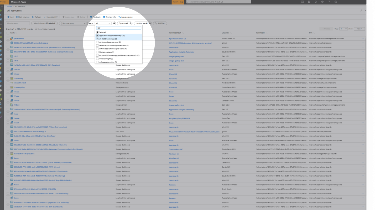The image size is (375, 210).
Task: Pin the All resources blade
Action: (x=361, y=10)
